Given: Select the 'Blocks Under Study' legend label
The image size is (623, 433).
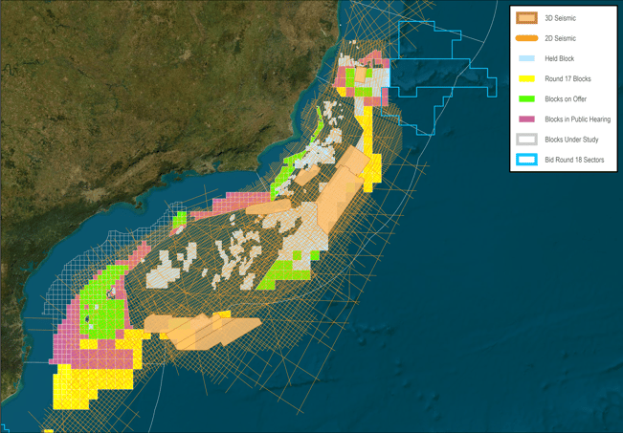Looking at the screenshot, I should pos(571,140).
